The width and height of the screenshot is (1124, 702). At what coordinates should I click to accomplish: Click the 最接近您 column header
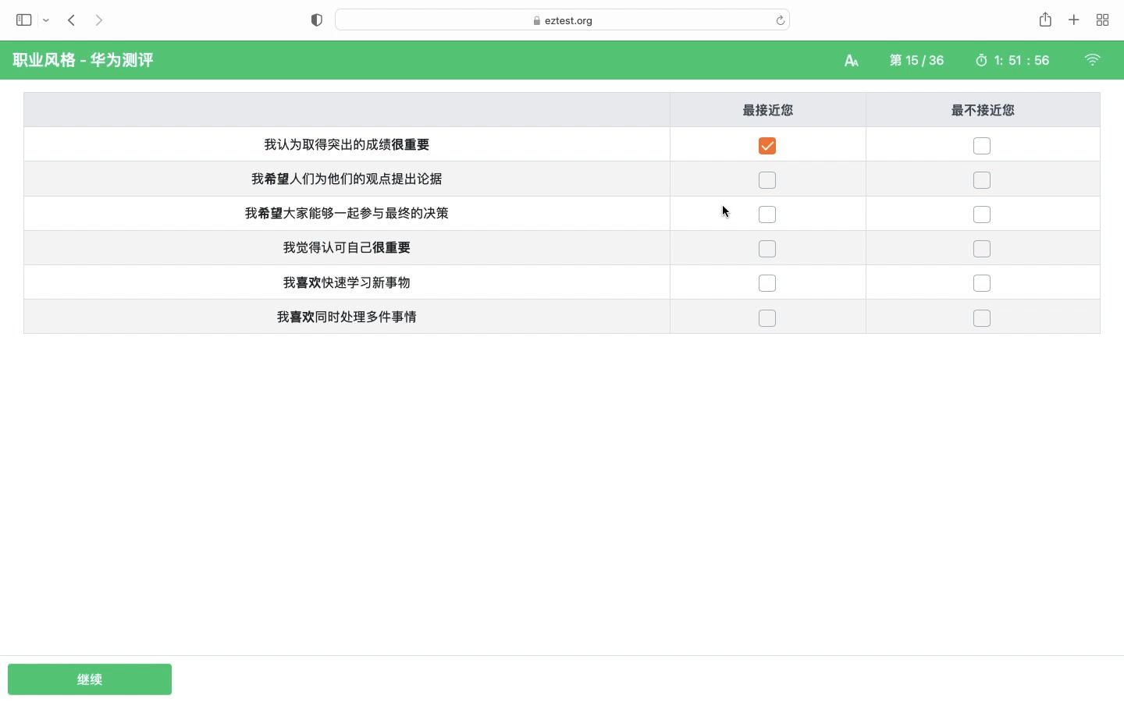(768, 110)
